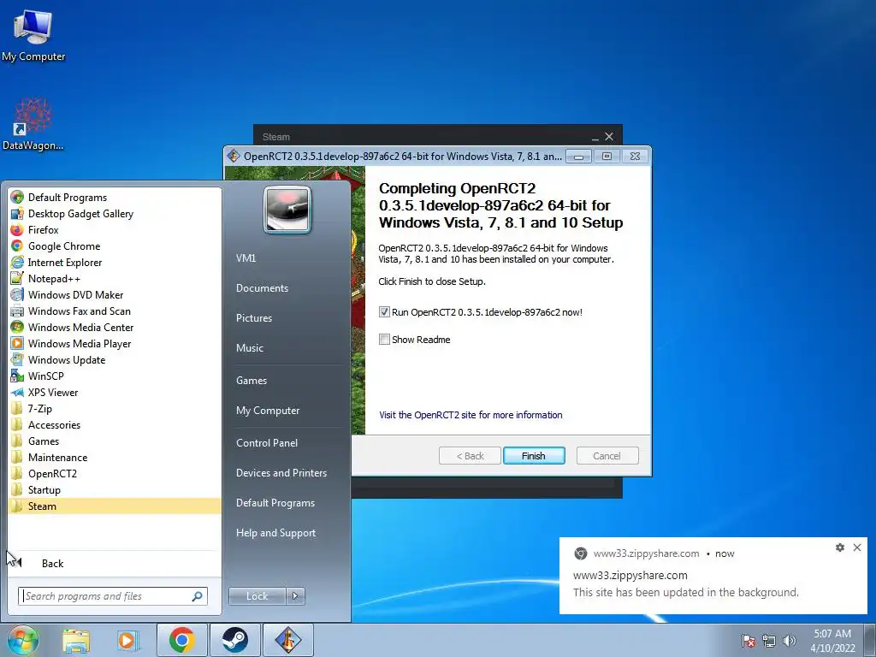Minimize the Steam background window

[x=595, y=138]
